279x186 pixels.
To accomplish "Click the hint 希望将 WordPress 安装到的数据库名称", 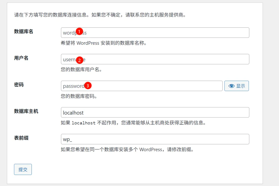I will coord(104,43).
